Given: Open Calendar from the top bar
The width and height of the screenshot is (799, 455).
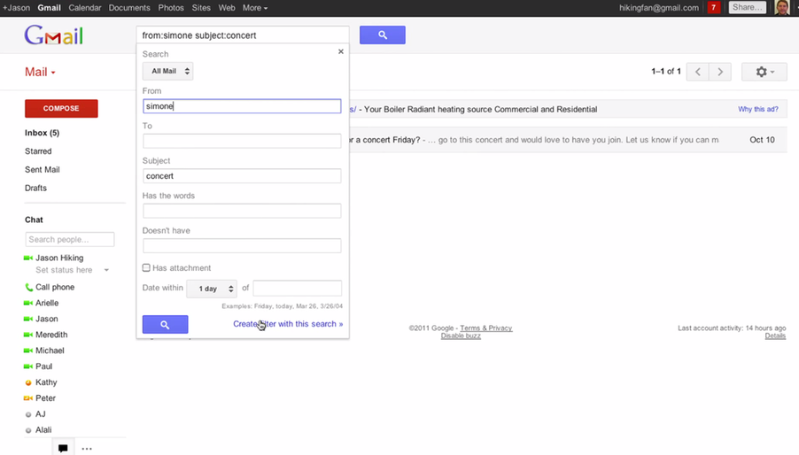Looking at the screenshot, I should pyautogui.click(x=84, y=8).
